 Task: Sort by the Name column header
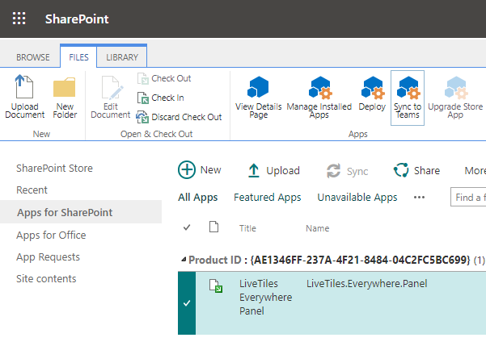317,228
